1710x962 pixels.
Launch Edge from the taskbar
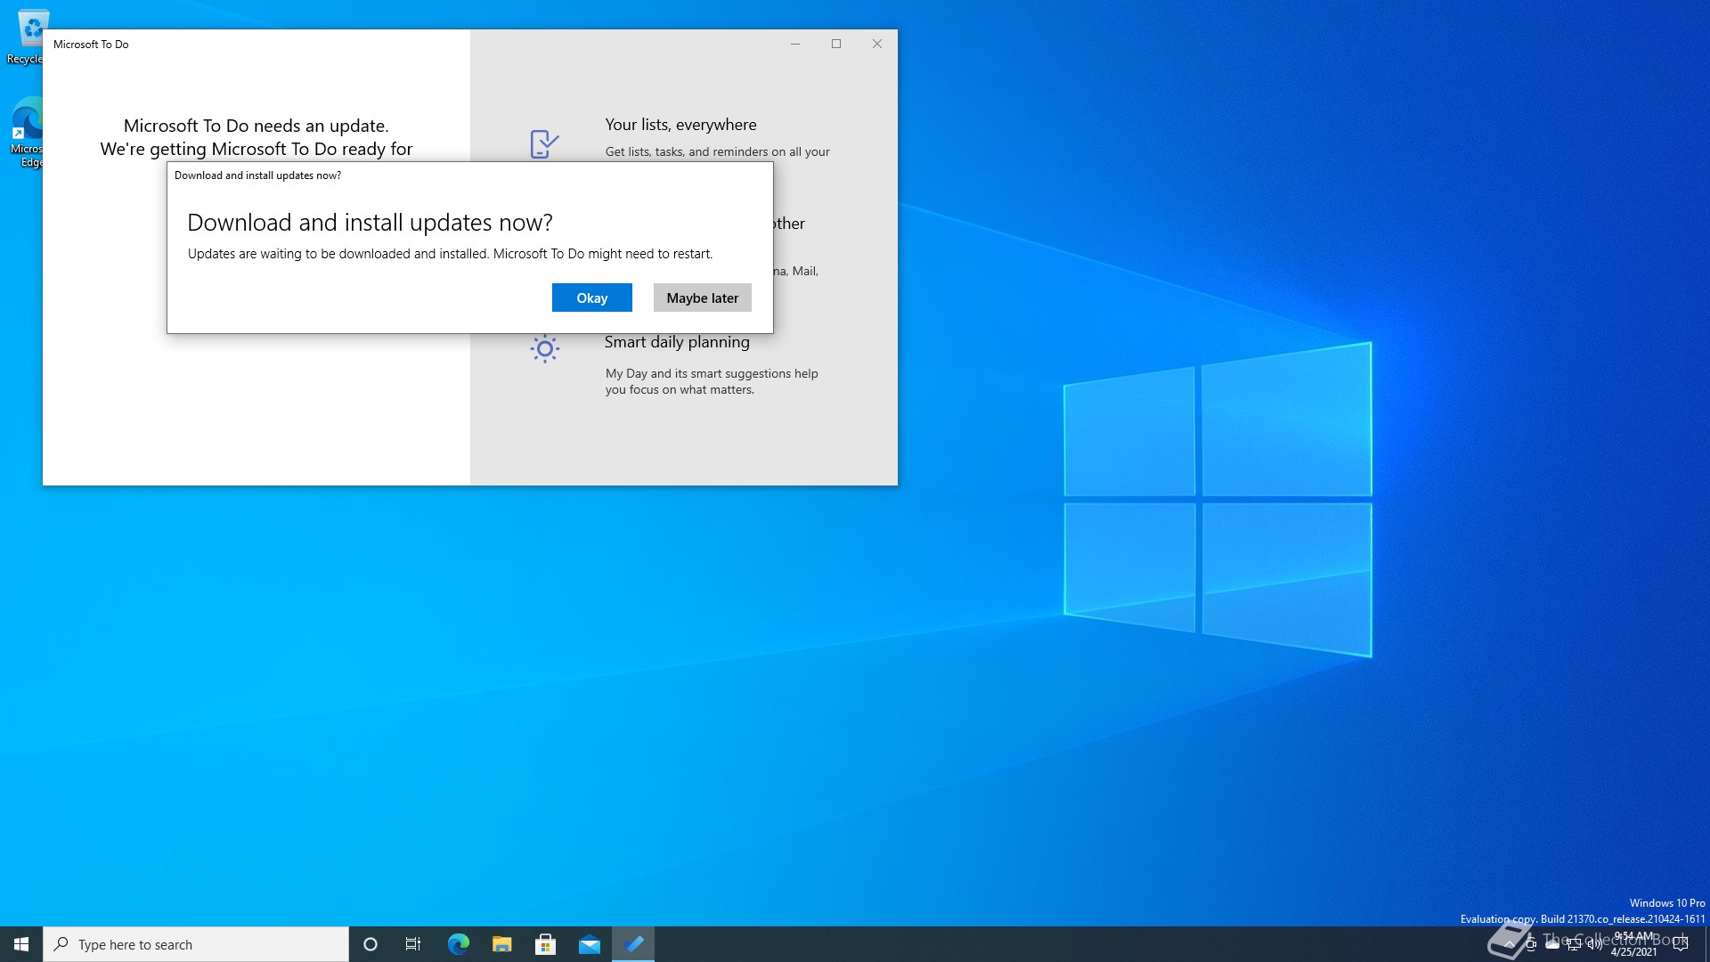coord(458,944)
